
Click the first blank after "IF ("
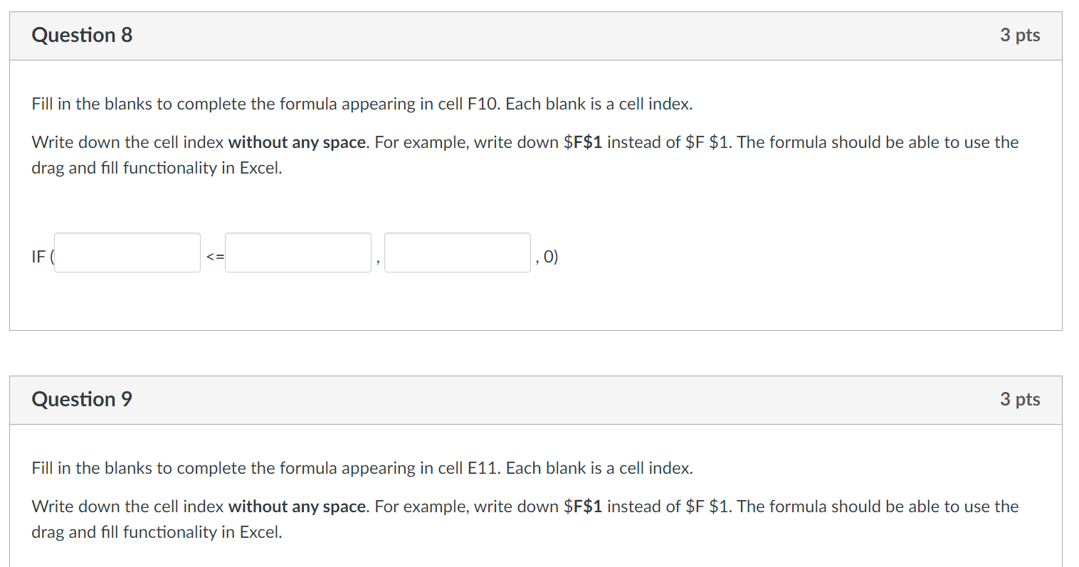point(127,253)
